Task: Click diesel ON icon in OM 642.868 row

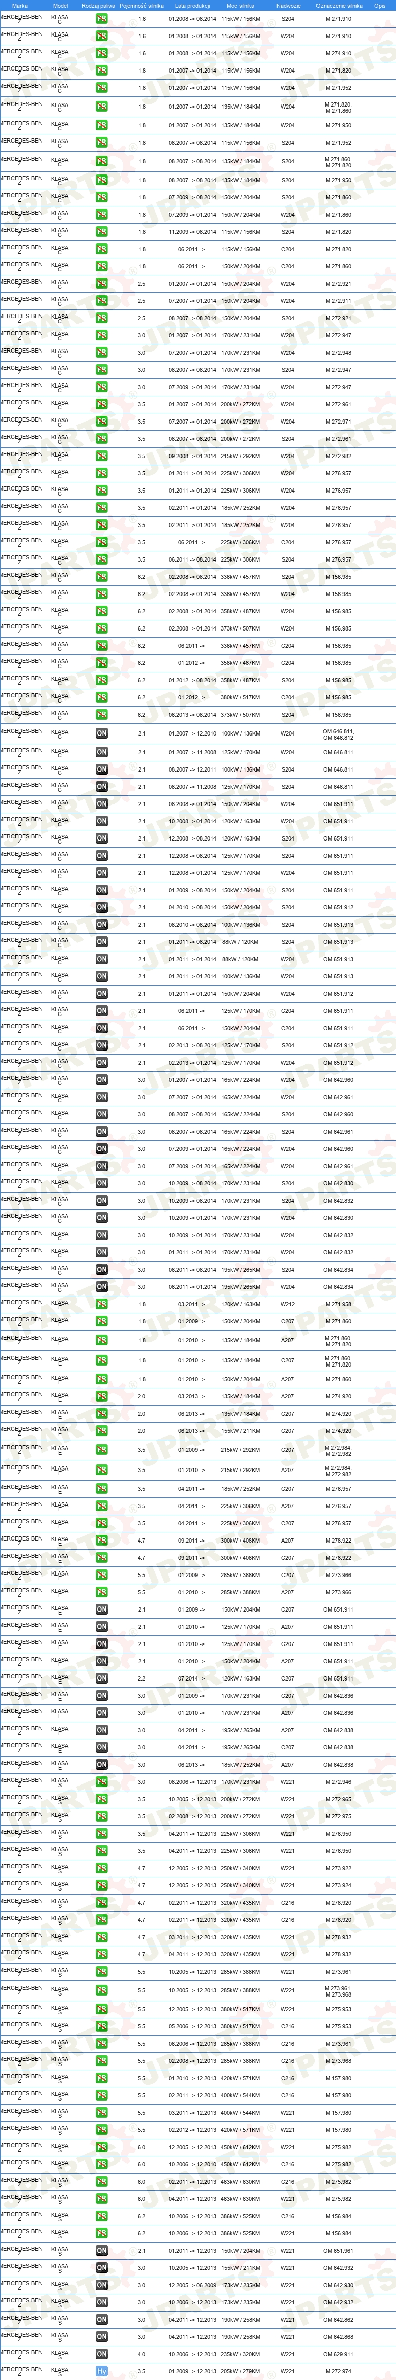Action: [x=102, y=2336]
